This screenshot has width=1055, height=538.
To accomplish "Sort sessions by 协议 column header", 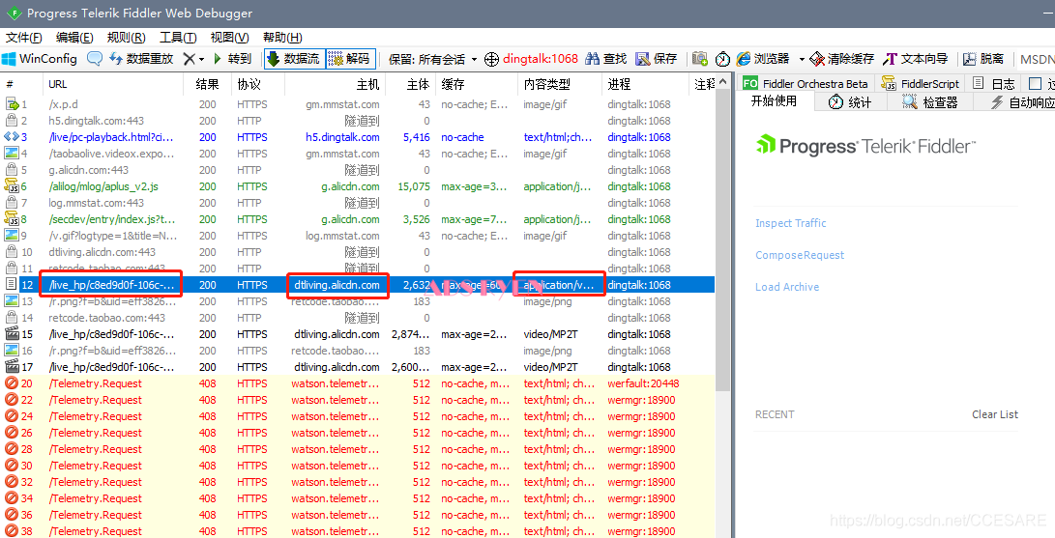I will [257, 85].
